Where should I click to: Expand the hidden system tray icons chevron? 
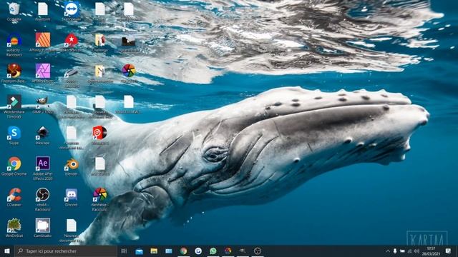point(388,251)
